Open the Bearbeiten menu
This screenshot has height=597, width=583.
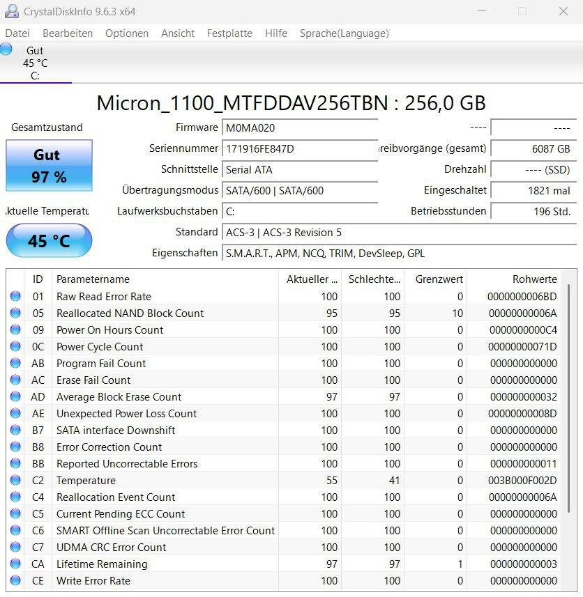[x=68, y=33]
